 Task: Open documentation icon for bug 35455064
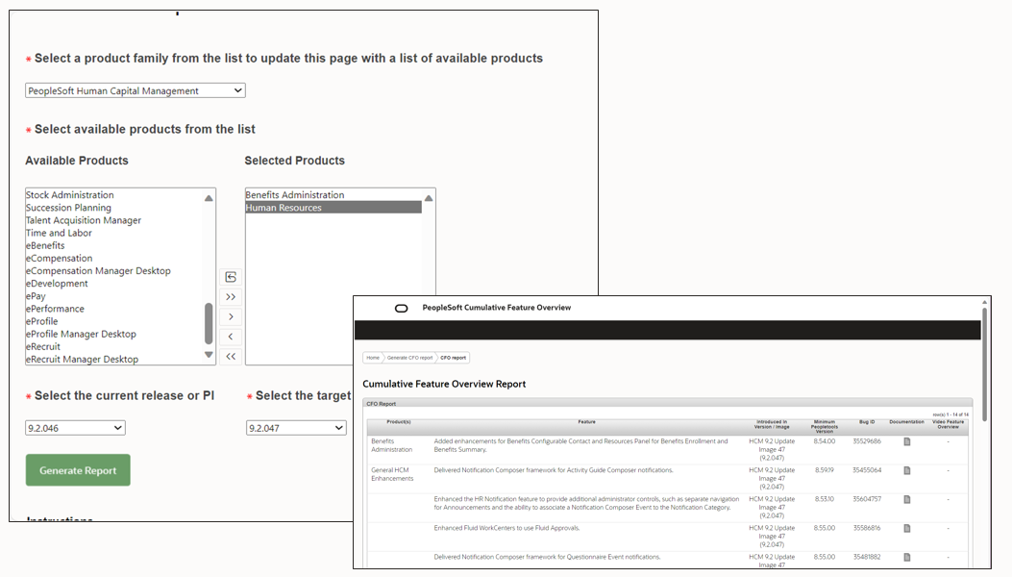tap(907, 471)
